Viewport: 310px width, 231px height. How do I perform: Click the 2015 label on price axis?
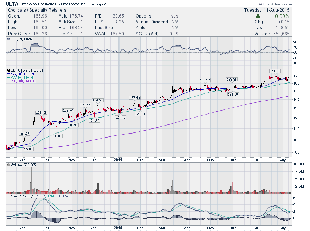118,160
